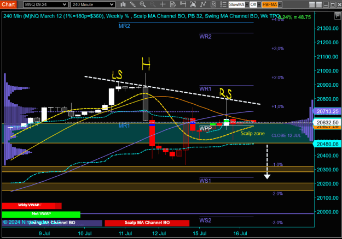Select the yellow H annotation

click(146, 64)
